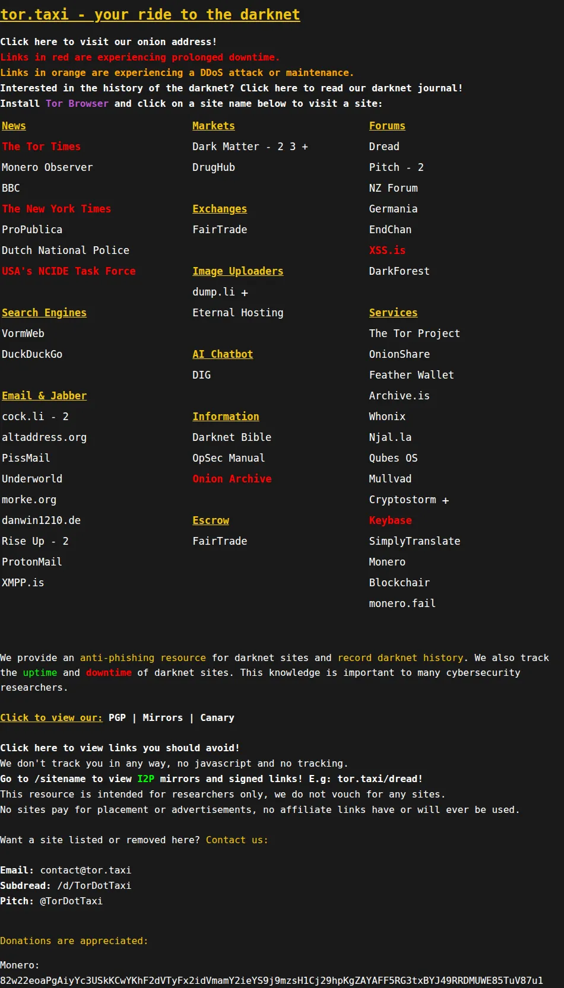Open the DrugHub market link
564x988 pixels.
(x=214, y=167)
